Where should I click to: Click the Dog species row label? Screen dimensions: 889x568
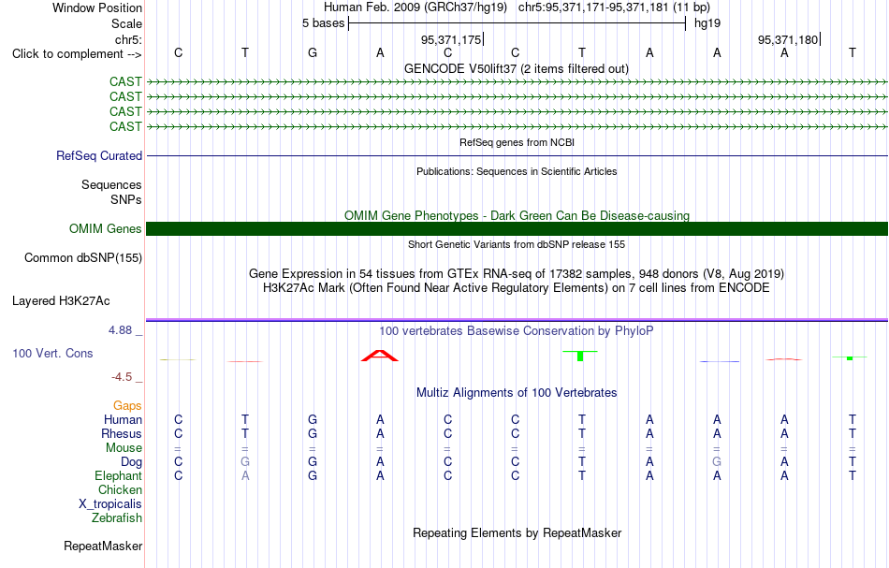point(131,462)
